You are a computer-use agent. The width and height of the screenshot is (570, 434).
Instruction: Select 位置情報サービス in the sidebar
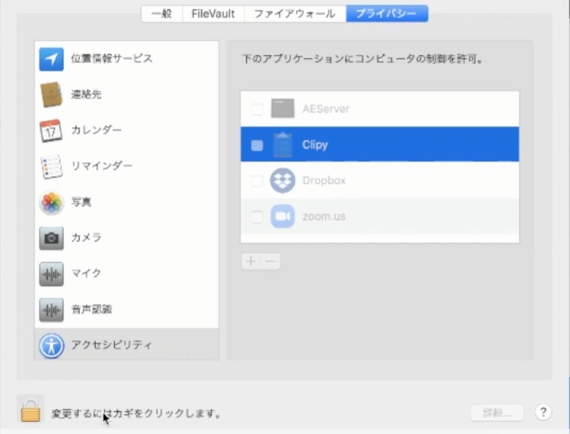[126, 59]
